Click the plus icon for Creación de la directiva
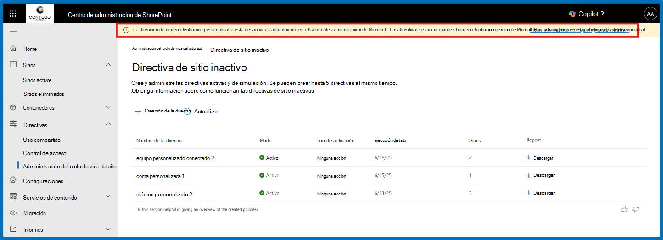 138,111
